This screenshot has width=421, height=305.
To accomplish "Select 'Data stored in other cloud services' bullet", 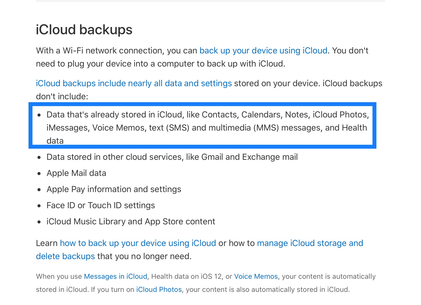I will [x=172, y=157].
